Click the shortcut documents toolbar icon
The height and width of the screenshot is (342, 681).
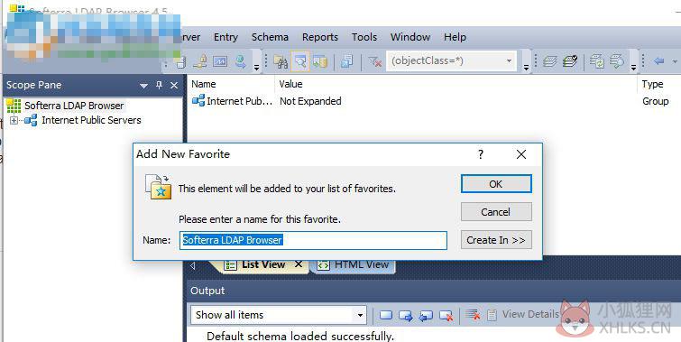[x=347, y=61]
